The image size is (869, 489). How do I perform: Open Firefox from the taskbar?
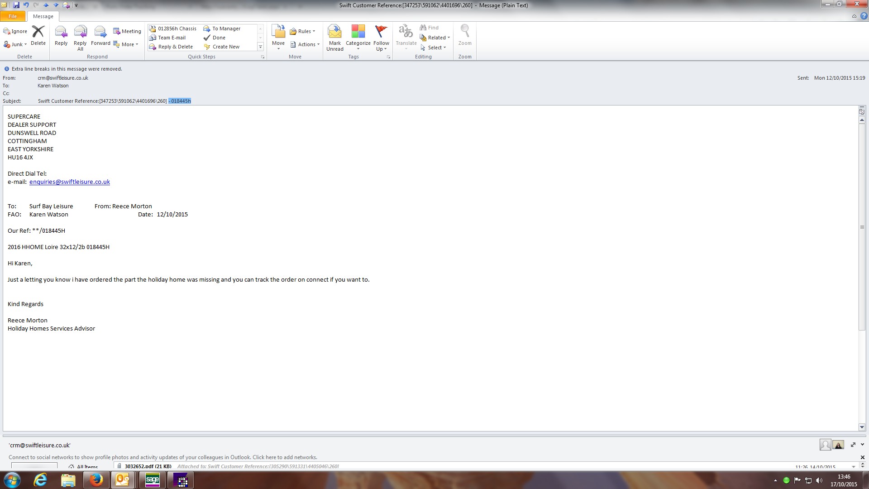96,480
